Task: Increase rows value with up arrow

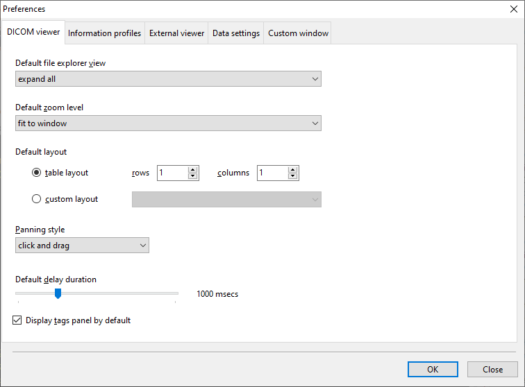Action: pyautogui.click(x=192, y=169)
